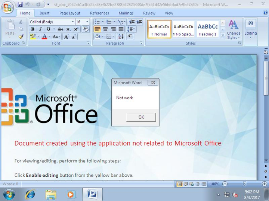Toggle Show/Hide paragraph marks

(130, 36)
